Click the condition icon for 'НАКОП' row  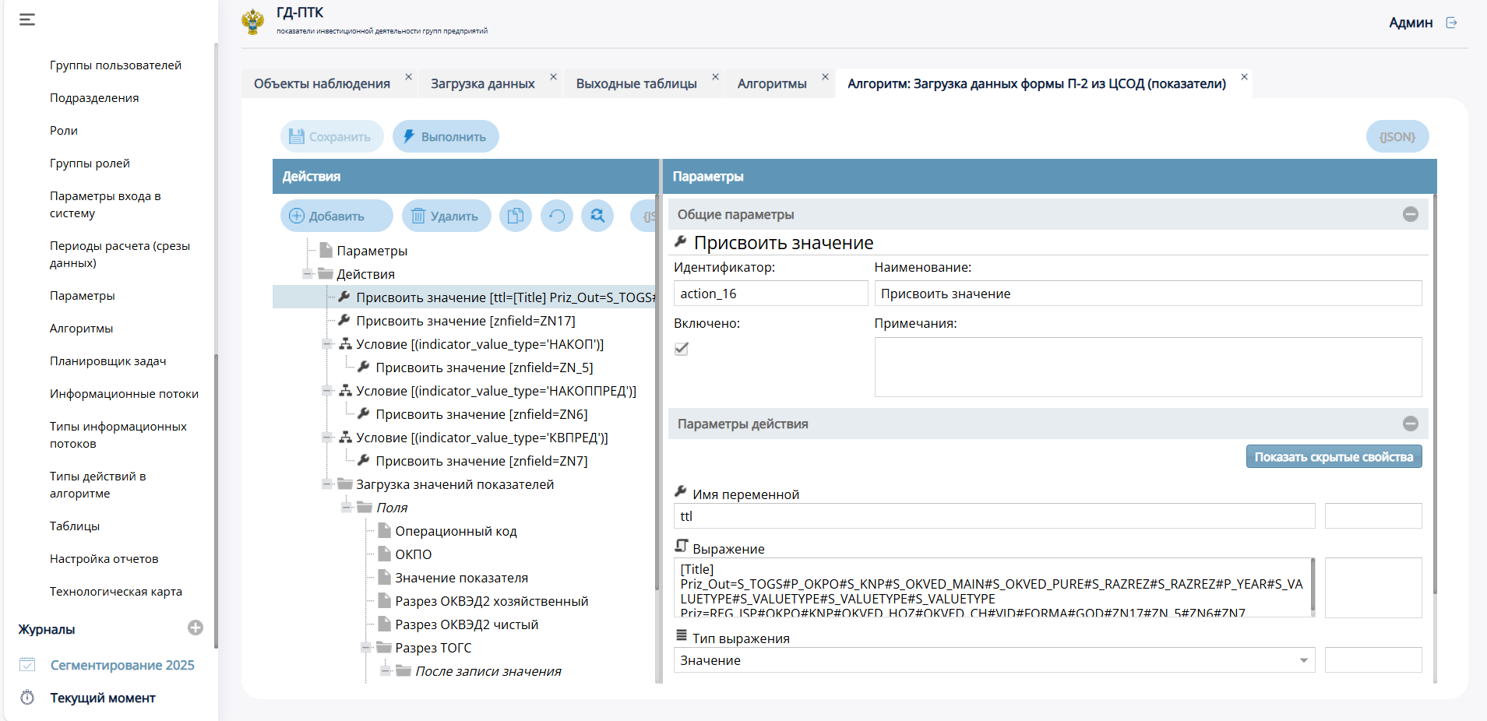tap(345, 343)
